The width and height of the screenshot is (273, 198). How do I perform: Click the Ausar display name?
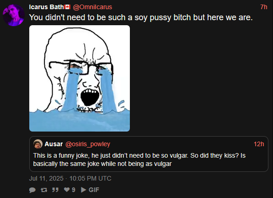[x=54, y=144]
